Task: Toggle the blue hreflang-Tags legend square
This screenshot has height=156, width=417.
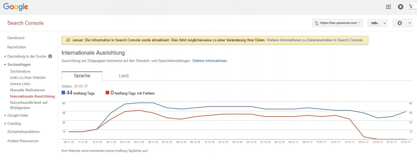Action: point(64,93)
